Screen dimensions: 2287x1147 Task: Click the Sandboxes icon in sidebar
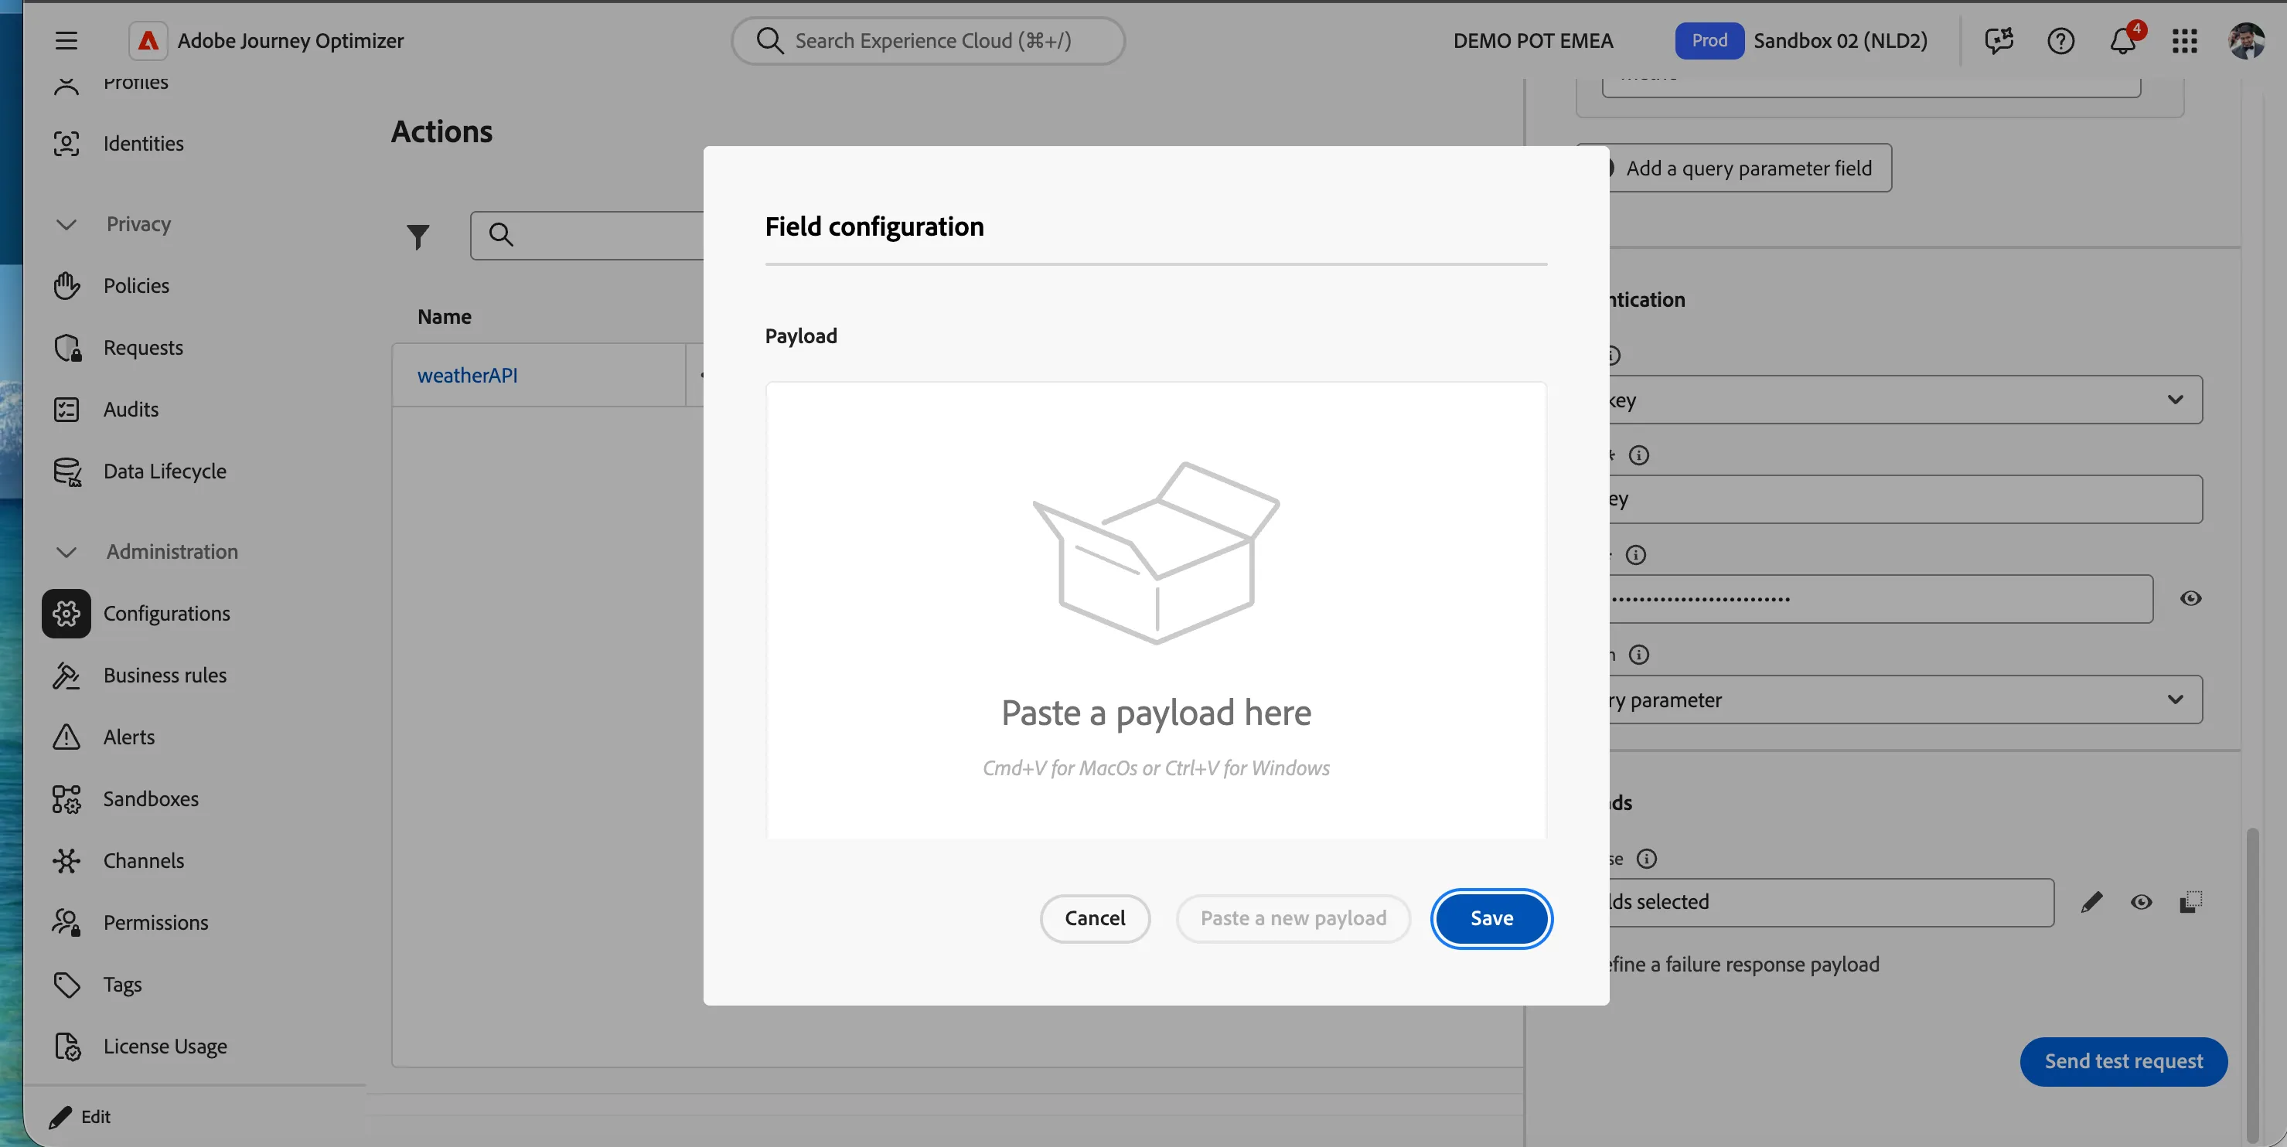(66, 799)
